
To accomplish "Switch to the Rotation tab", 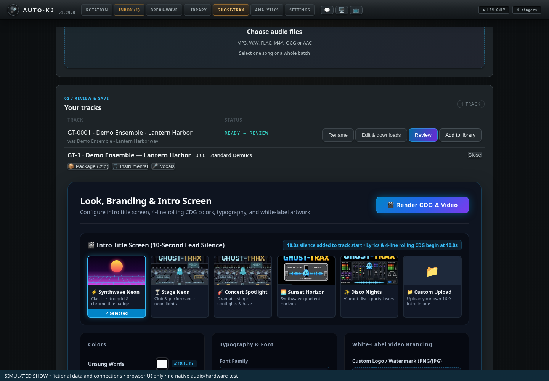I will click(97, 10).
